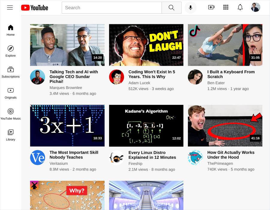The height and width of the screenshot is (210, 270).
Task: Open the channel avatar beside I Built a Keyboard
Action: pyautogui.click(x=195, y=77)
